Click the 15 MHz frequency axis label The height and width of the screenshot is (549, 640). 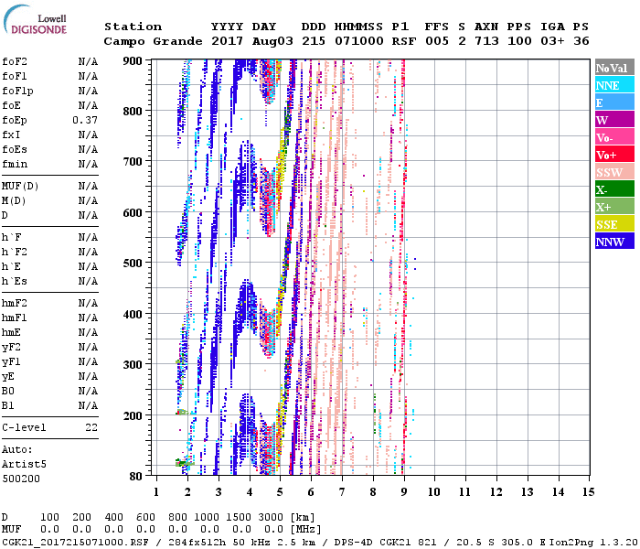coord(588,492)
